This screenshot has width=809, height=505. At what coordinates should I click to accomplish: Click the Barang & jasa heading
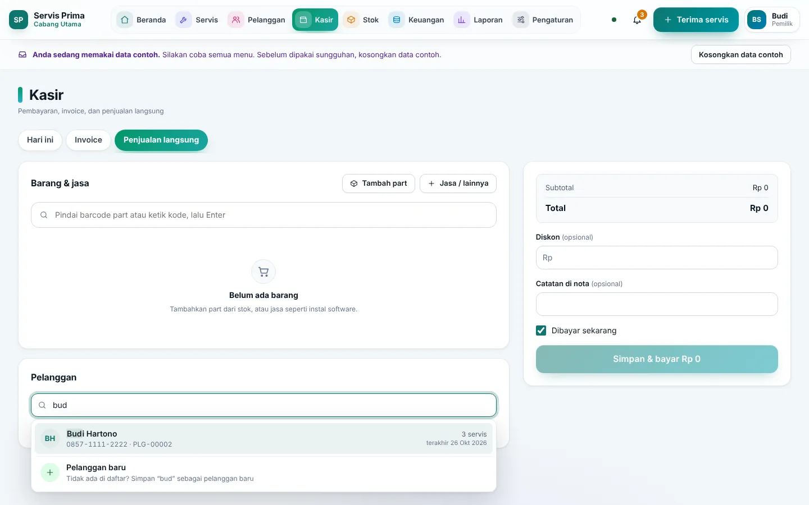(60, 183)
